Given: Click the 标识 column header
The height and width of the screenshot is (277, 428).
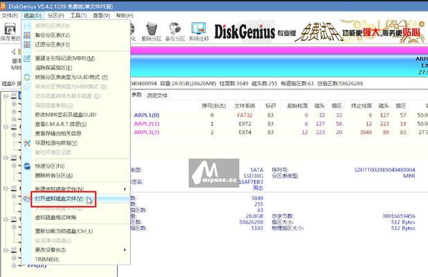Looking at the screenshot, I should (x=271, y=106).
